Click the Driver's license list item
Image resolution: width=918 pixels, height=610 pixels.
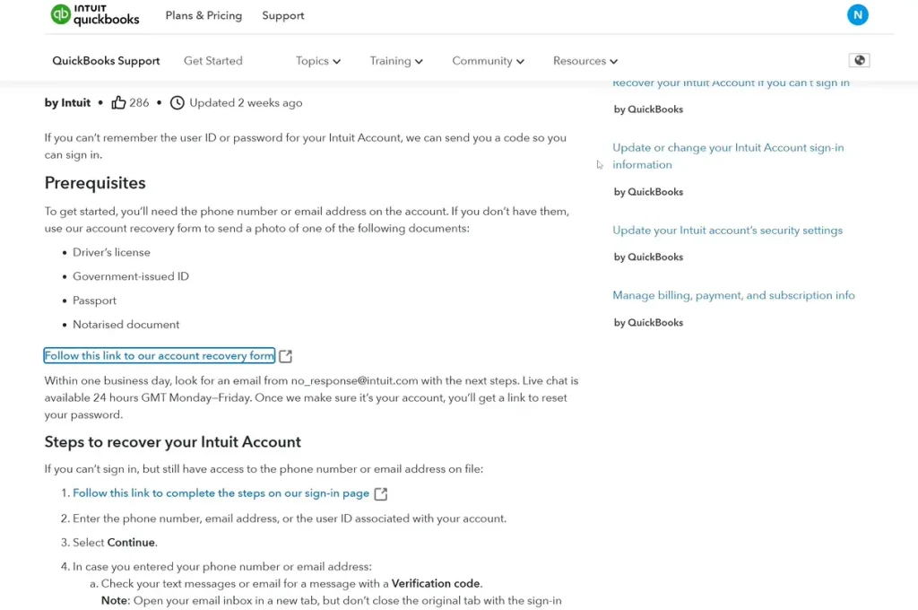[111, 253]
